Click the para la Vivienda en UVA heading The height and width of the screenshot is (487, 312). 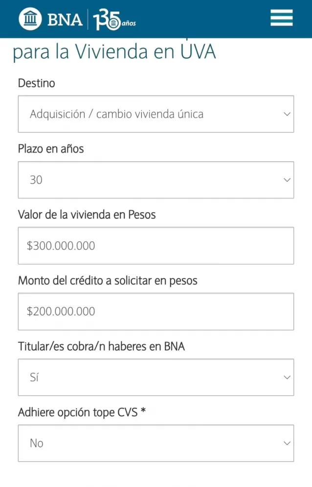114,51
